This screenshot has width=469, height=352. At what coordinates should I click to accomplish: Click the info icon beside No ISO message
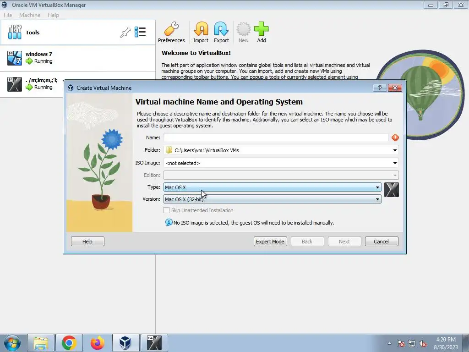coord(169,222)
